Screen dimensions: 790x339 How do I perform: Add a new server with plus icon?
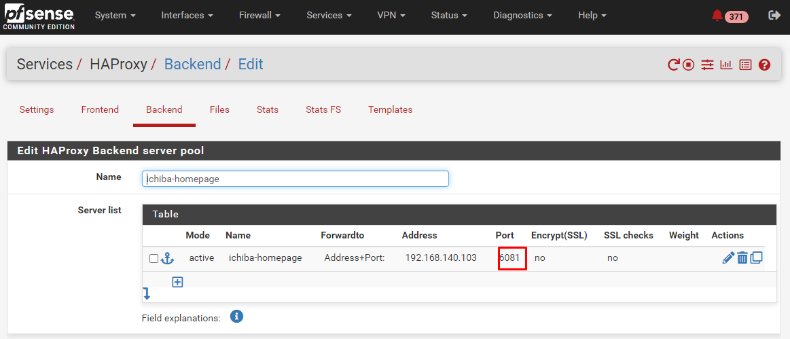tap(177, 282)
